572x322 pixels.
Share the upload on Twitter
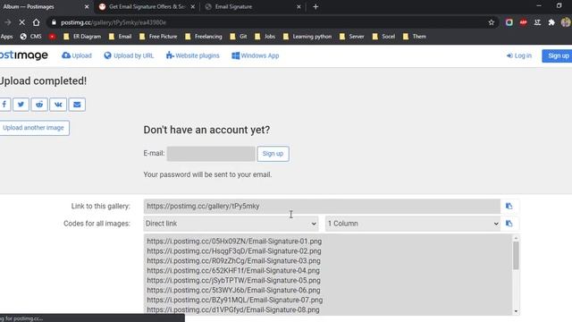click(x=21, y=105)
